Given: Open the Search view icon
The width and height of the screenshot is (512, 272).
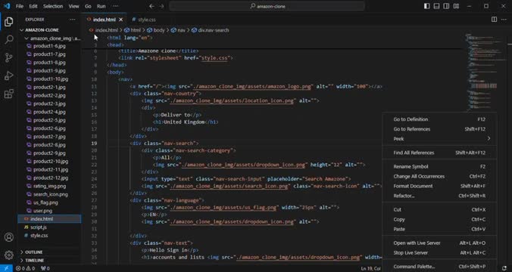Looking at the screenshot, I should coord(9,39).
